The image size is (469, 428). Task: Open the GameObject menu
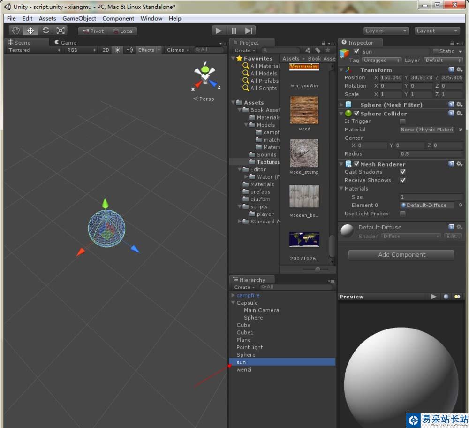click(79, 18)
